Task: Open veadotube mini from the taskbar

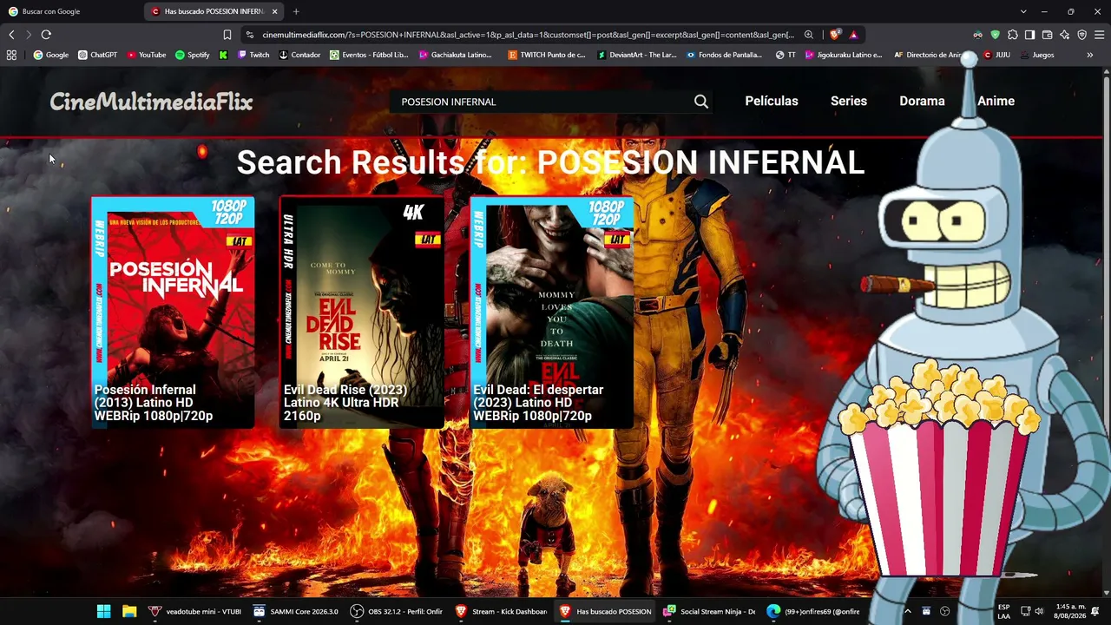Action: [195, 611]
